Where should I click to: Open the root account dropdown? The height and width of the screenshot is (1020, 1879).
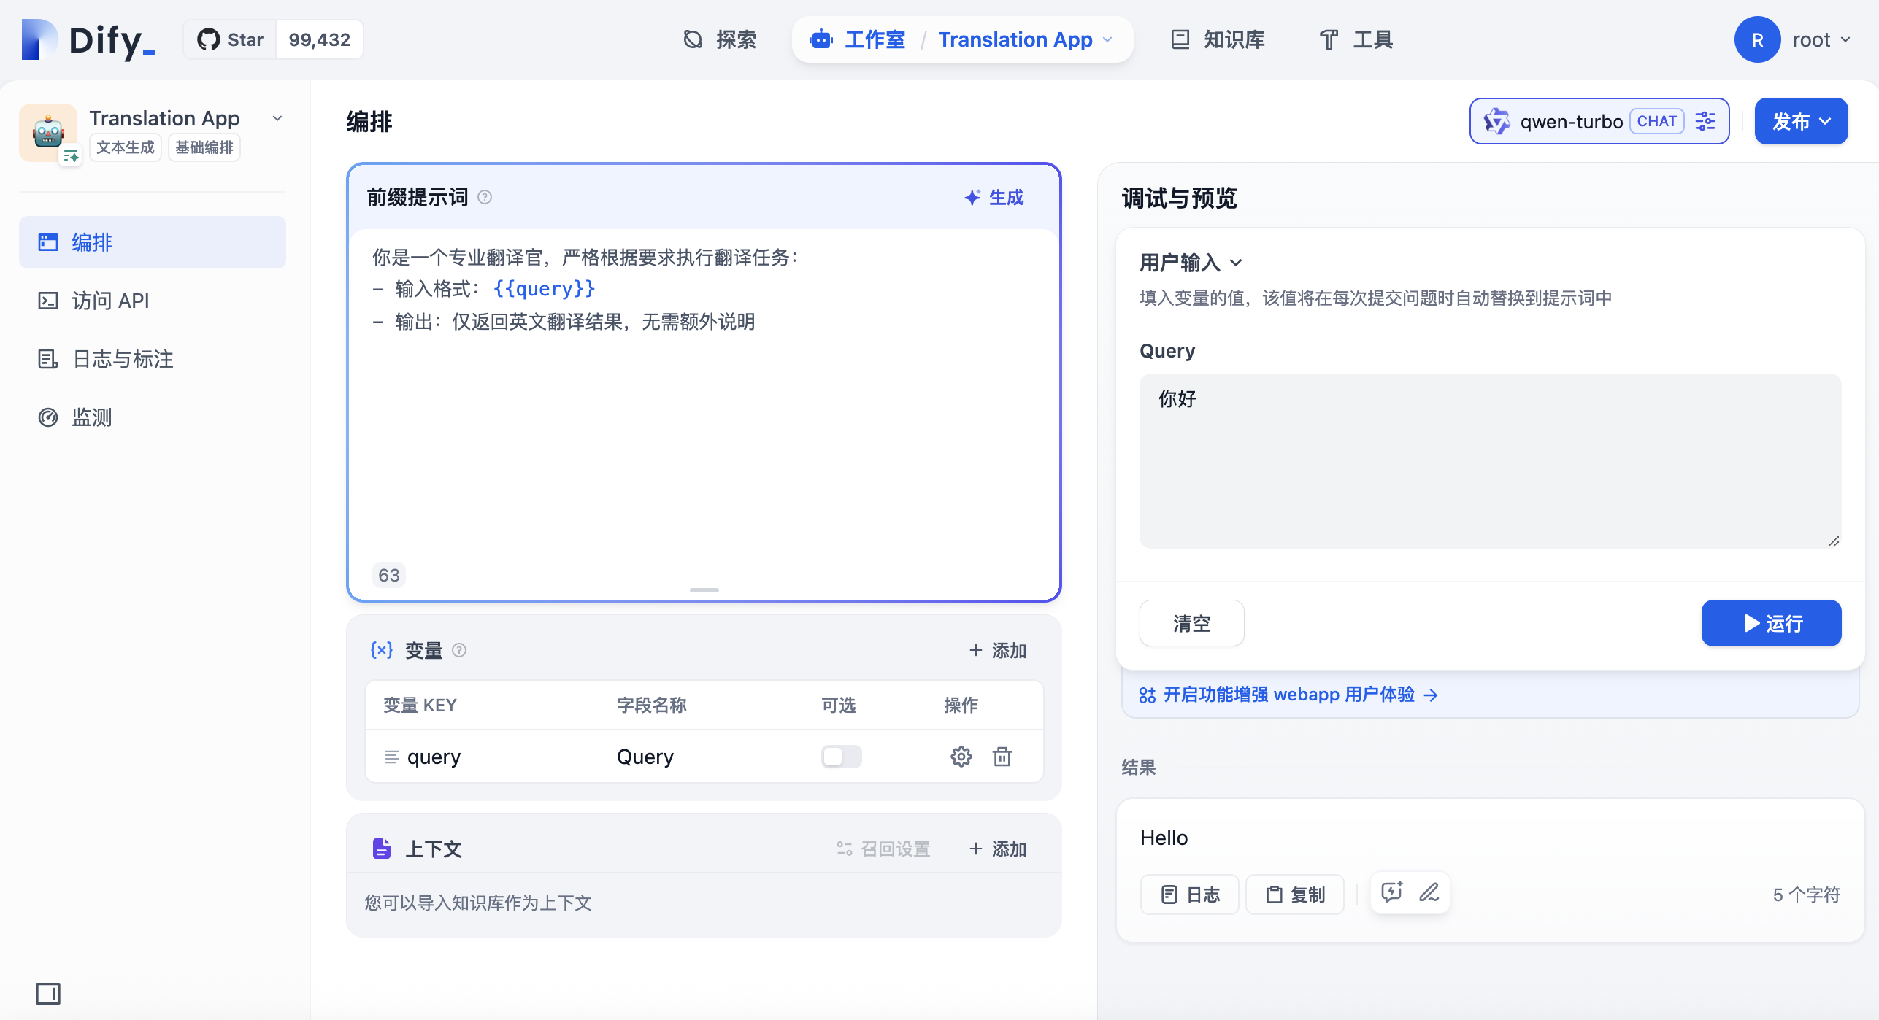click(x=1821, y=39)
